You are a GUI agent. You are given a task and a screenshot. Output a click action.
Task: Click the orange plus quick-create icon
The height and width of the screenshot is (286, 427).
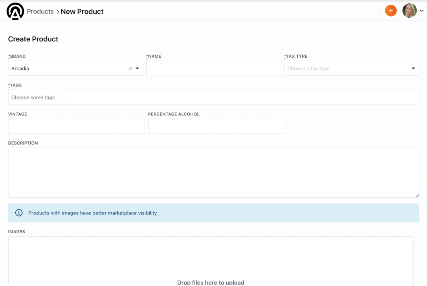pyautogui.click(x=390, y=11)
